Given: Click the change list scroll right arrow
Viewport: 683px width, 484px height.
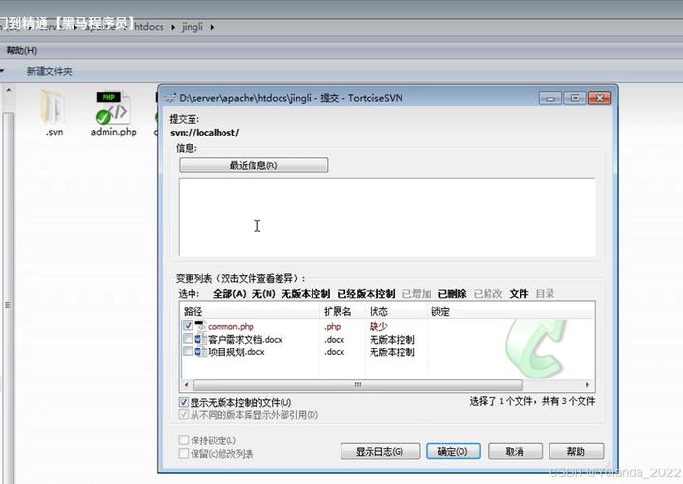Looking at the screenshot, I should [587, 385].
